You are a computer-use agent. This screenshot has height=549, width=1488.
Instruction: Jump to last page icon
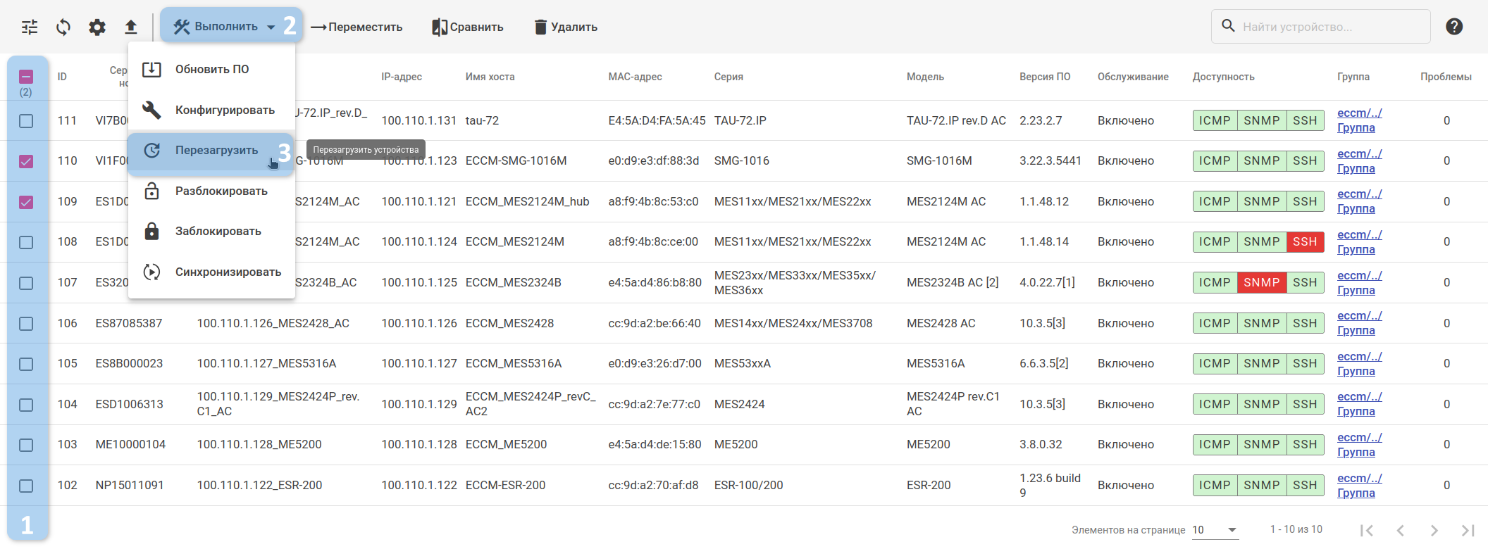pos(1468,530)
